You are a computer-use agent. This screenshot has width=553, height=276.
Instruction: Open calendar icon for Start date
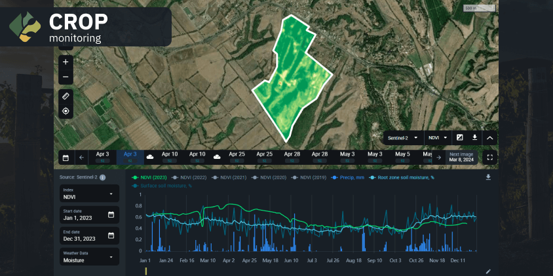111,215
